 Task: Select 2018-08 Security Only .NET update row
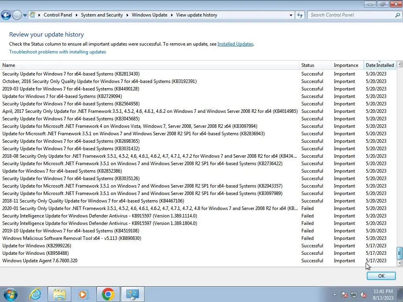point(198,156)
